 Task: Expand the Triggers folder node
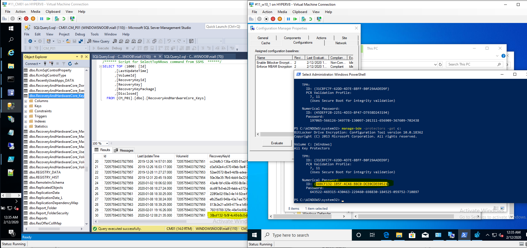click(x=25, y=116)
